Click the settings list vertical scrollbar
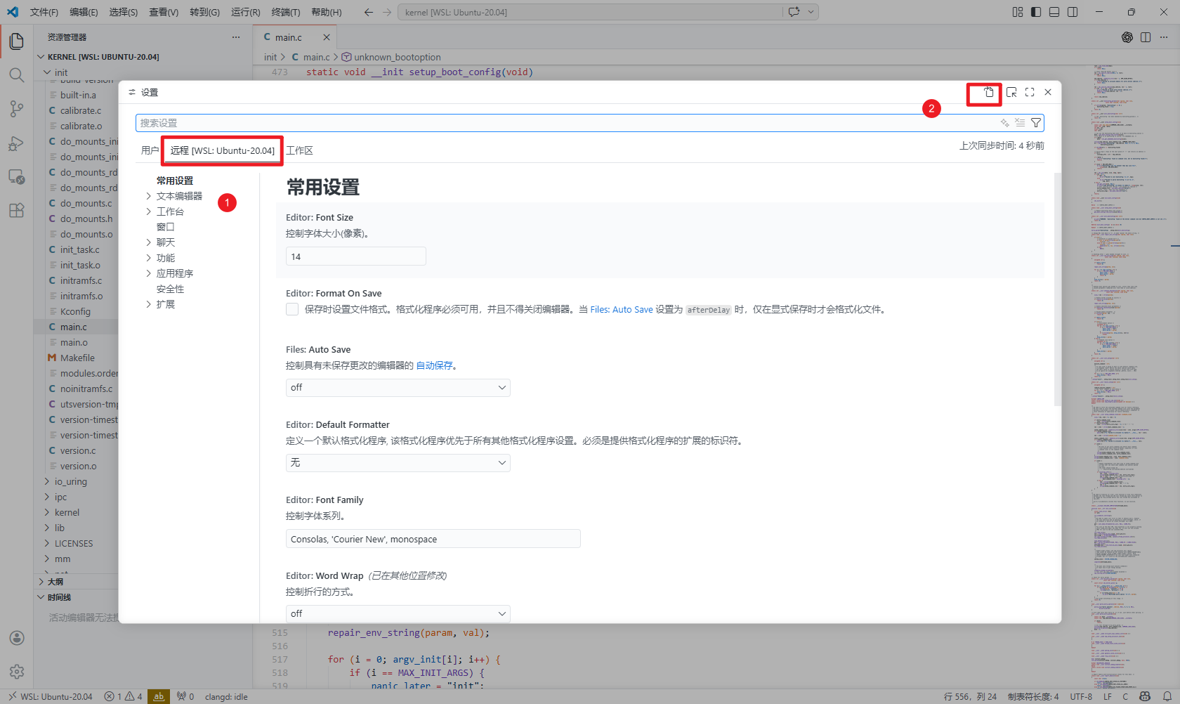 pos(1057,289)
